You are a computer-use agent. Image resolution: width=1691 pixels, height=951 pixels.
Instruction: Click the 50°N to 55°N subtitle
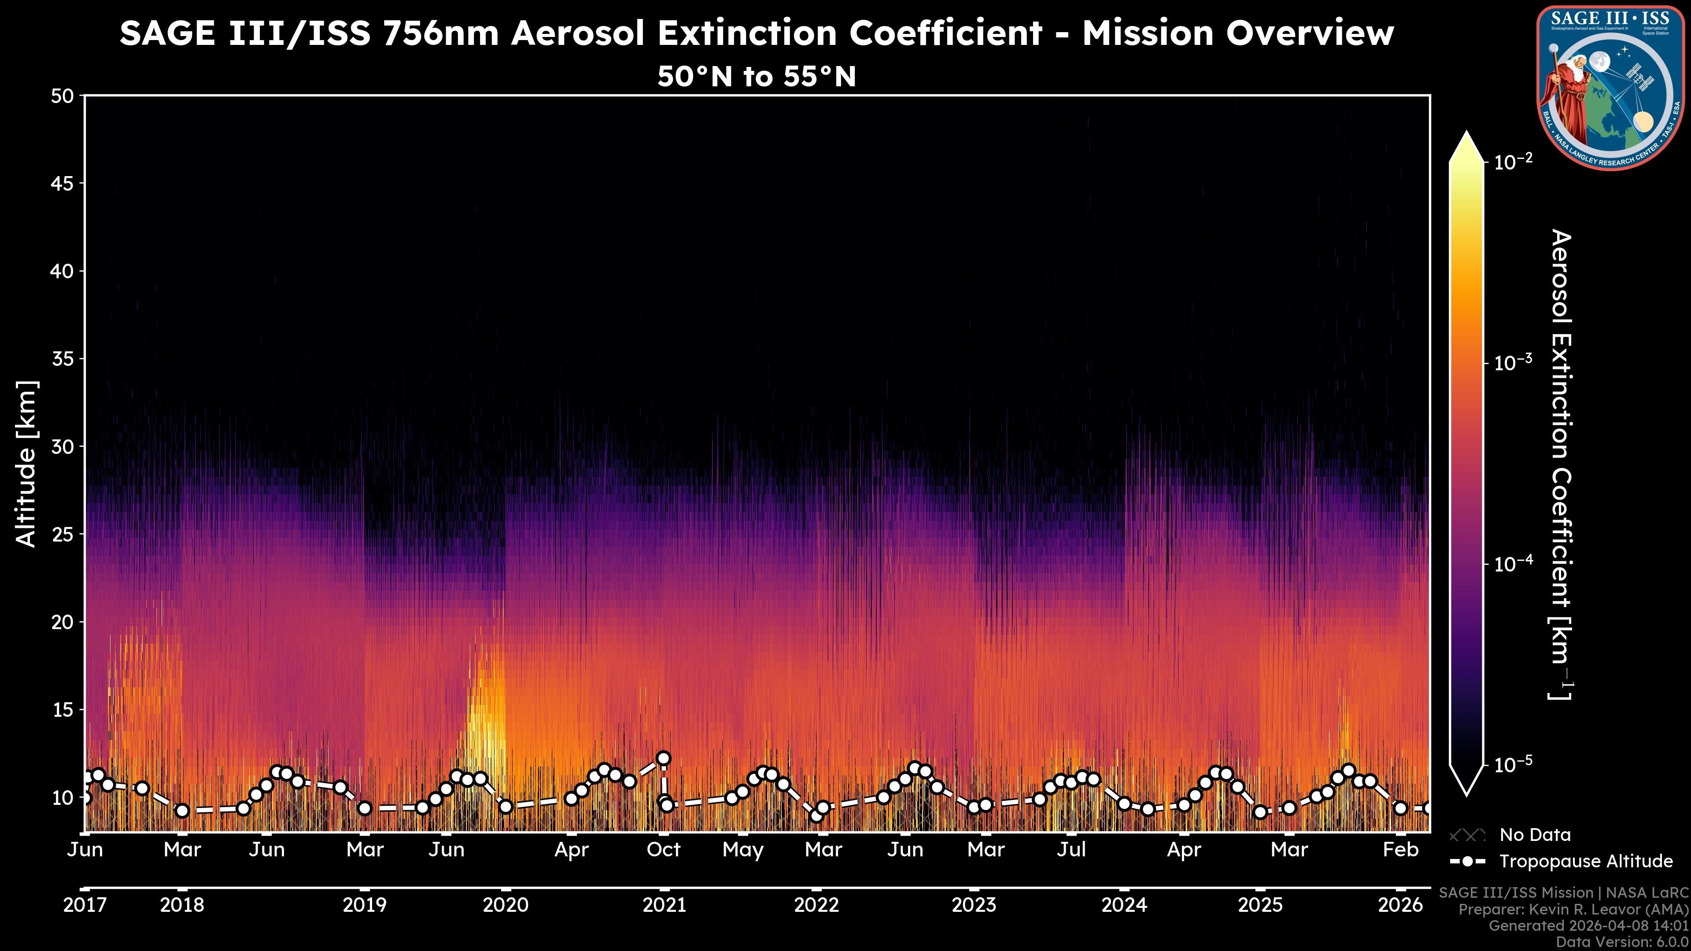[756, 77]
